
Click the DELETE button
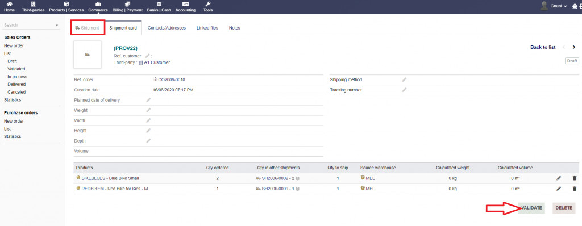[x=564, y=208]
